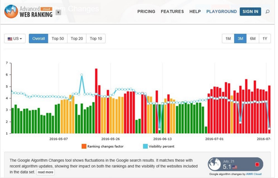Click the July 21 widget globe icon

(214, 164)
